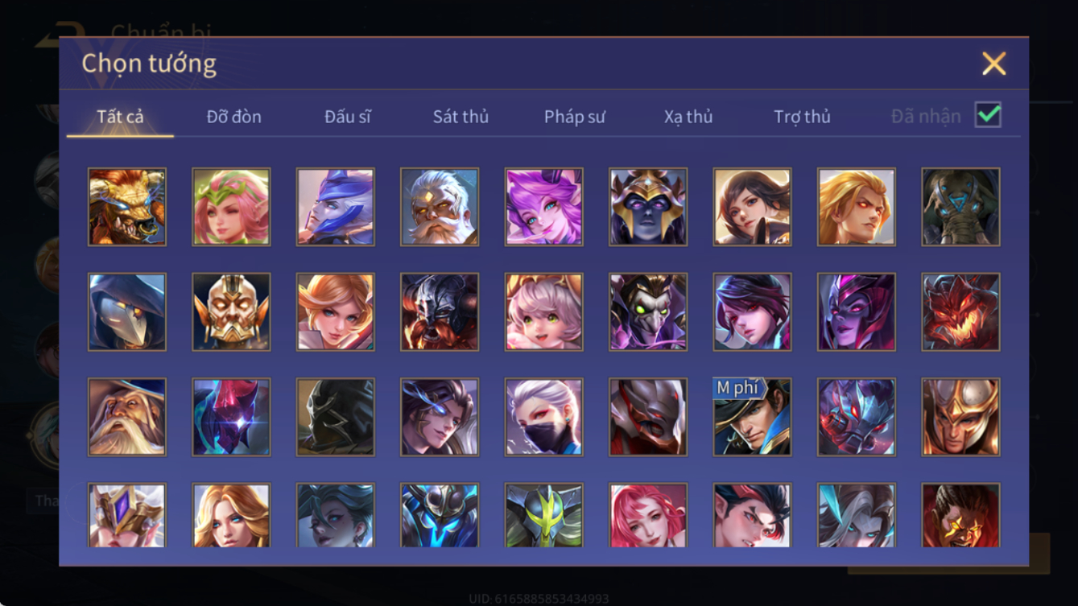Select the golden bull hero portrait
The height and width of the screenshot is (606, 1078).
[127, 207]
